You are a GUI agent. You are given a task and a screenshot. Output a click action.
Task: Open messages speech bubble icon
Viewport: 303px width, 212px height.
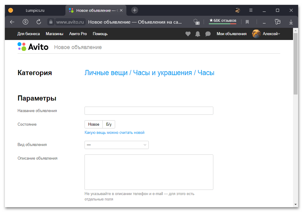coord(208,34)
